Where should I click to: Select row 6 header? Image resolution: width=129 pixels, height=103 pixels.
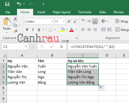pyautogui.click(x=3, y=88)
